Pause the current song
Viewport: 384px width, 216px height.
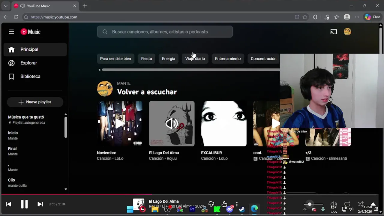[x=24, y=204]
